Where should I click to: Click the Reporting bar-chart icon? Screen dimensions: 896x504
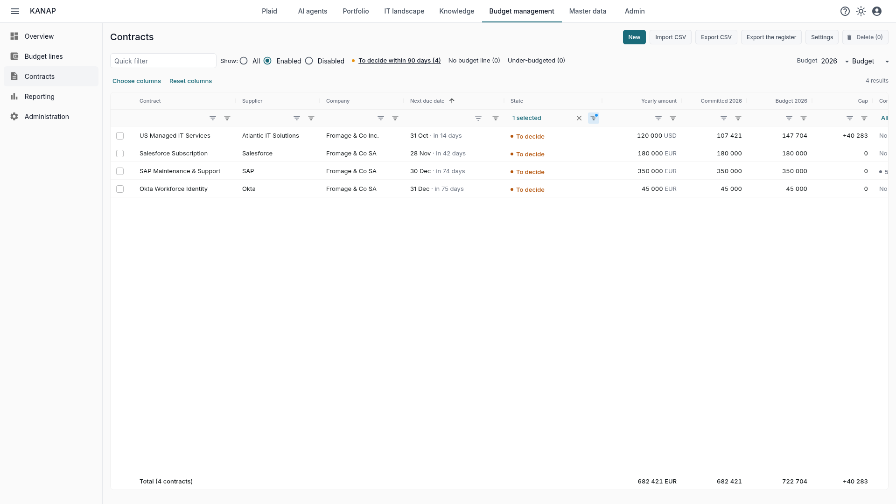tap(14, 97)
